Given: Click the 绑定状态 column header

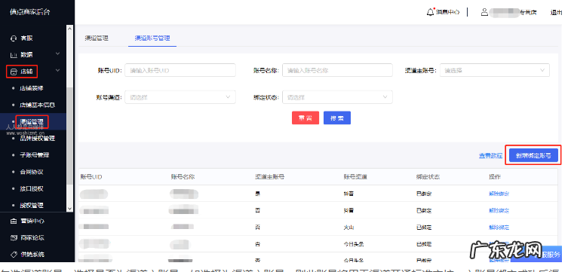Looking at the screenshot, I should click(x=428, y=177).
